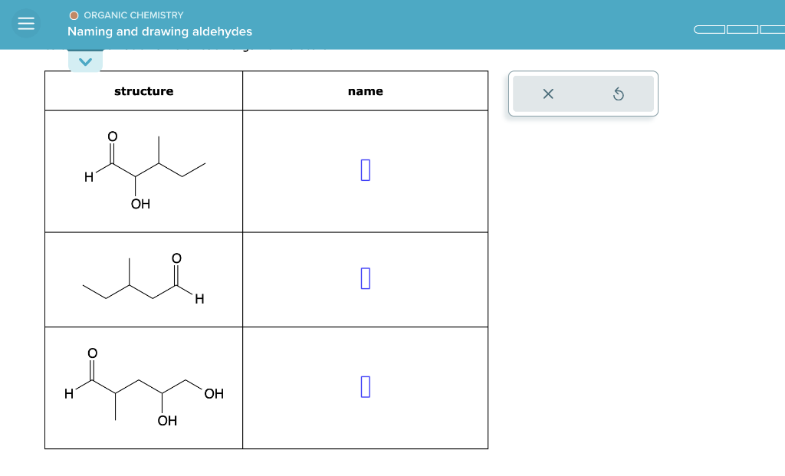The width and height of the screenshot is (785, 476).
Task: Select the rightmost progress segment in the header
Action: [x=773, y=29]
